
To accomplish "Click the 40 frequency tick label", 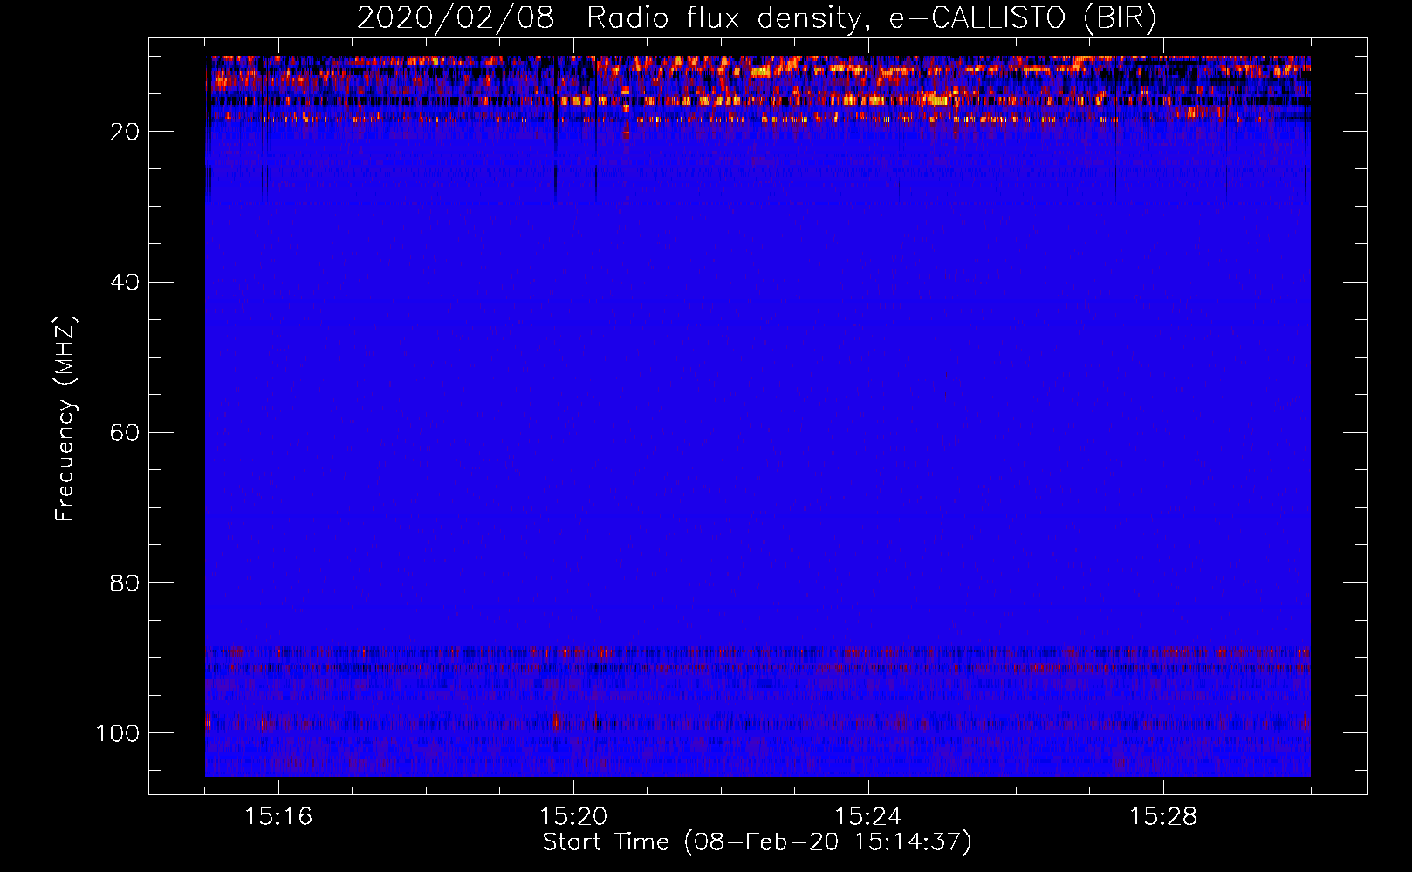I will pyautogui.click(x=125, y=283).
